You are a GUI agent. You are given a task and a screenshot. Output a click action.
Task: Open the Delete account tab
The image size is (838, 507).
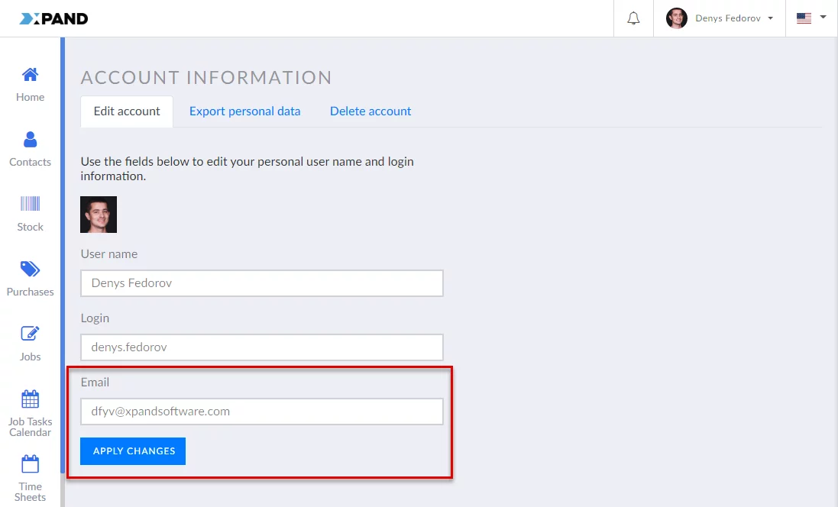pyautogui.click(x=370, y=111)
